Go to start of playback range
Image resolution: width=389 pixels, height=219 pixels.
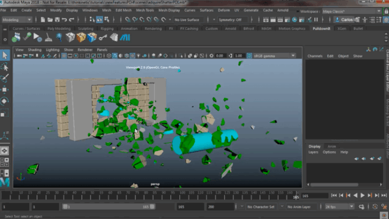click(334, 195)
